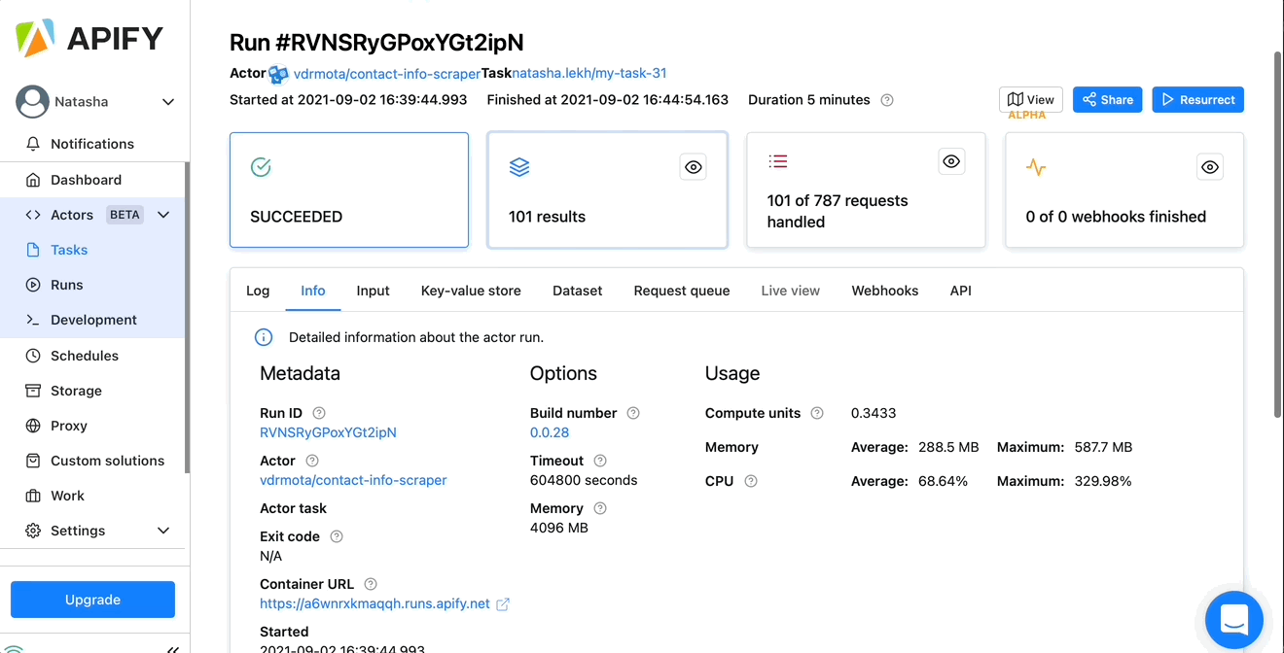Open Custom solutions page

click(107, 461)
